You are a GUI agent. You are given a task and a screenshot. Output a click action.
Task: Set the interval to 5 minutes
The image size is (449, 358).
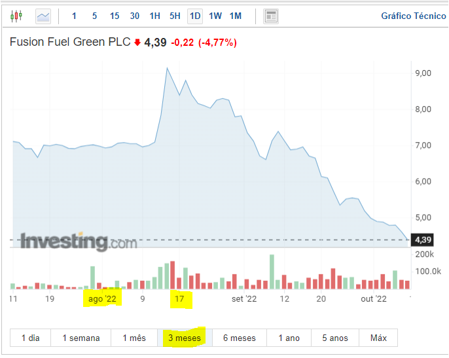pyautogui.click(x=94, y=16)
